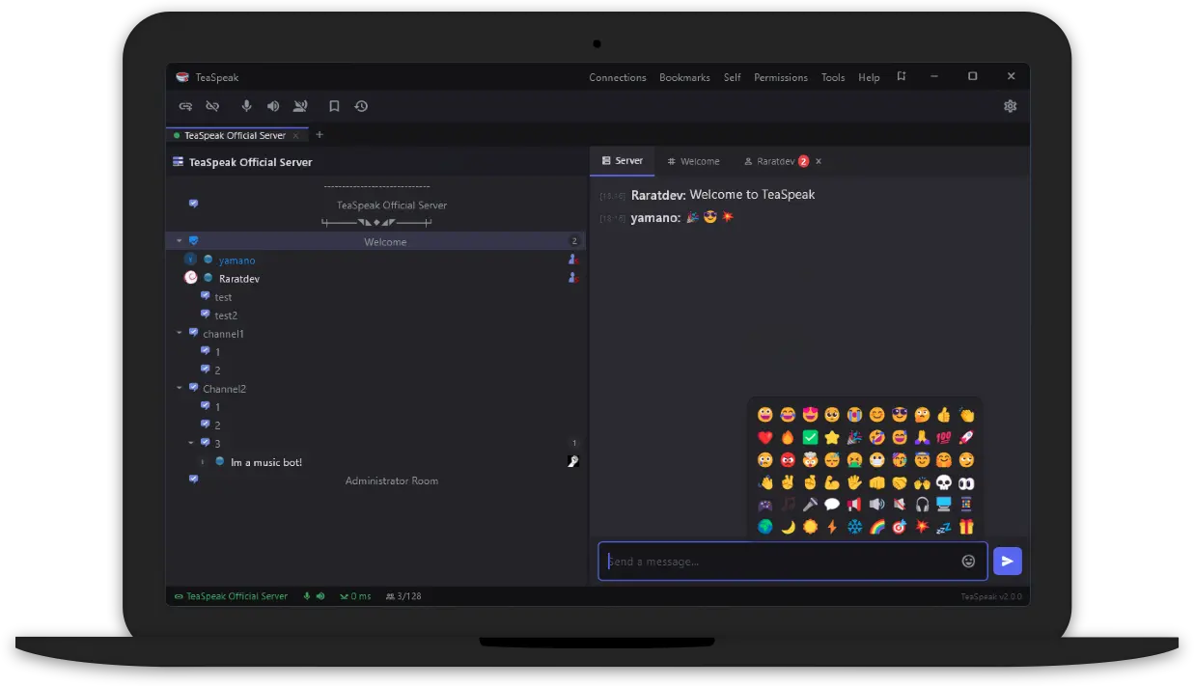Open the Permissions menu
Screen dimensions: 1194x686
pyautogui.click(x=781, y=77)
